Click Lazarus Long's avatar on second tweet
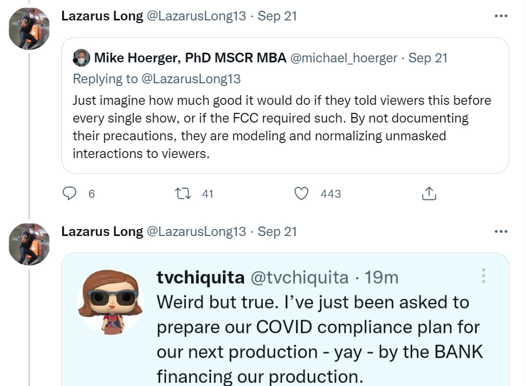The height and width of the screenshot is (386, 525). click(x=29, y=244)
